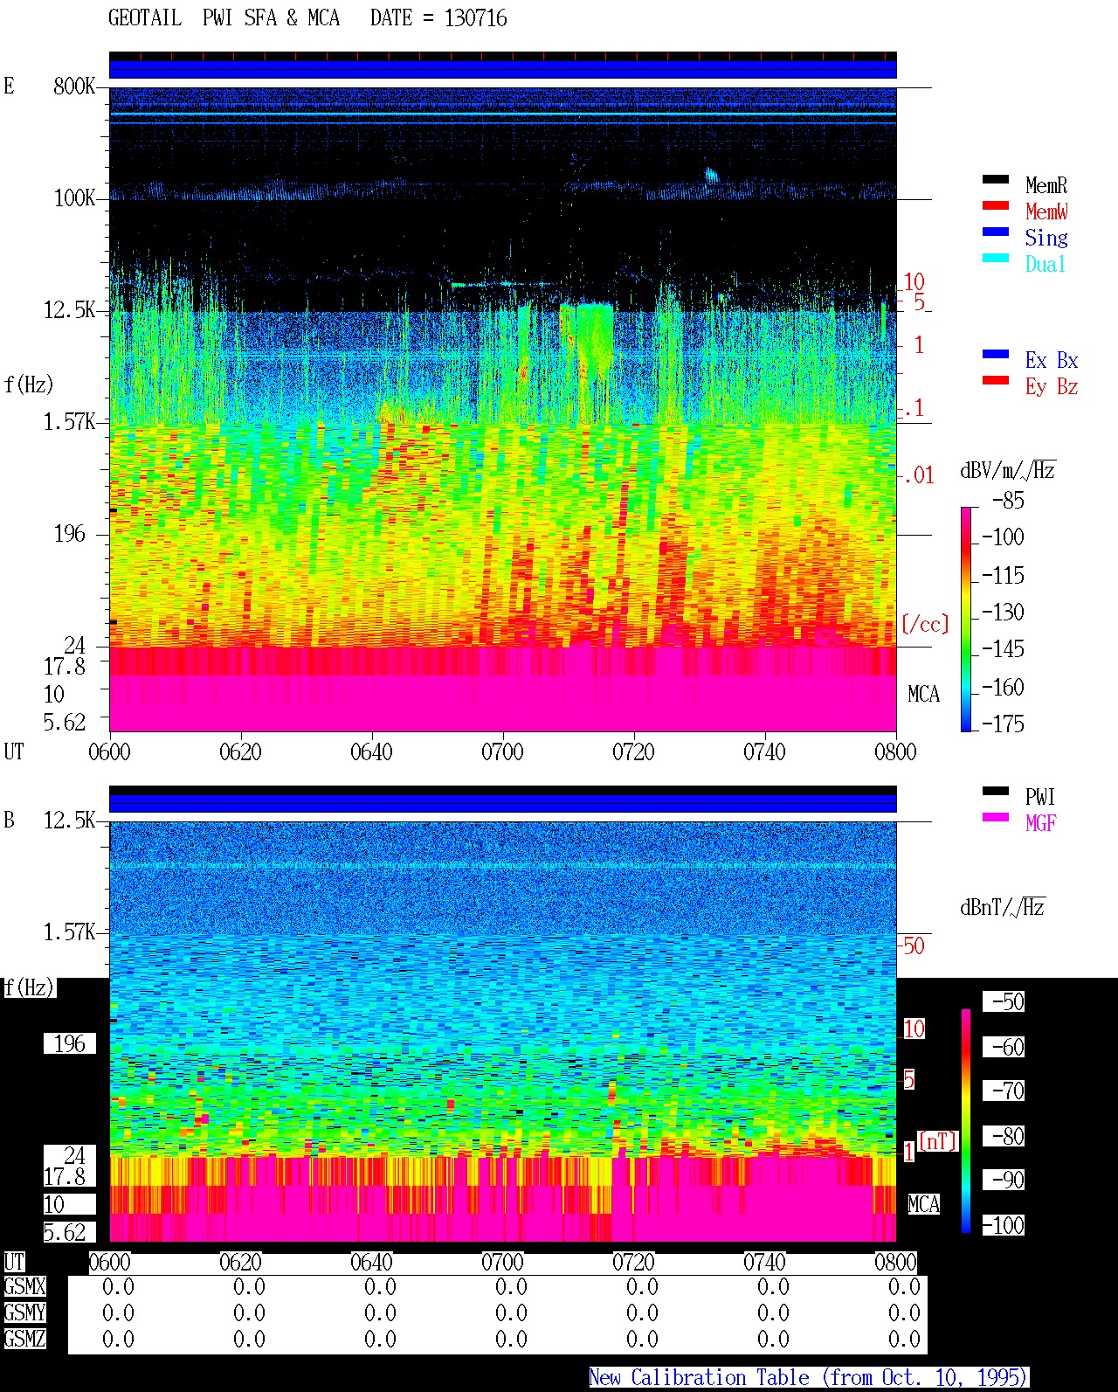Click the 0700 time tick under E panel
Image resolution: width=1118 pixels, height=1392 pixels.
(x=502, y=751)
